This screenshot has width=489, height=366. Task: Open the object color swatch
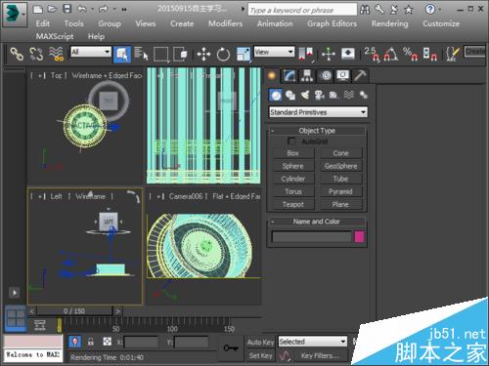[x=359, y=237]
